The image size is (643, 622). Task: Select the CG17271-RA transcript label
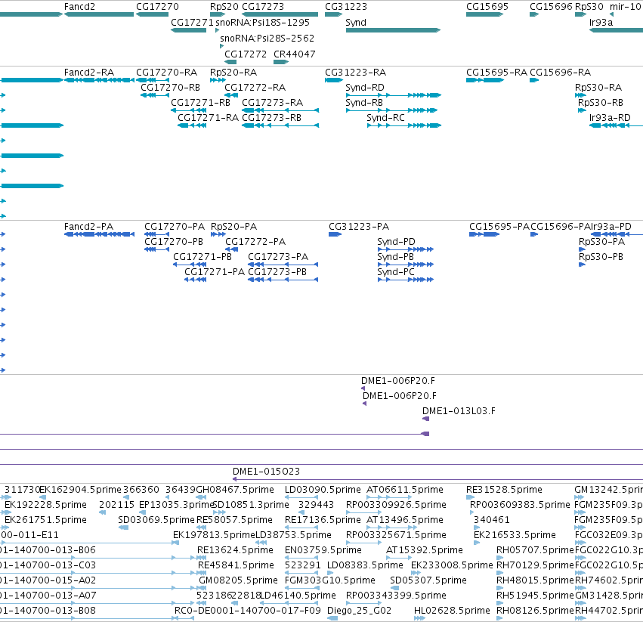pos(209,118)
